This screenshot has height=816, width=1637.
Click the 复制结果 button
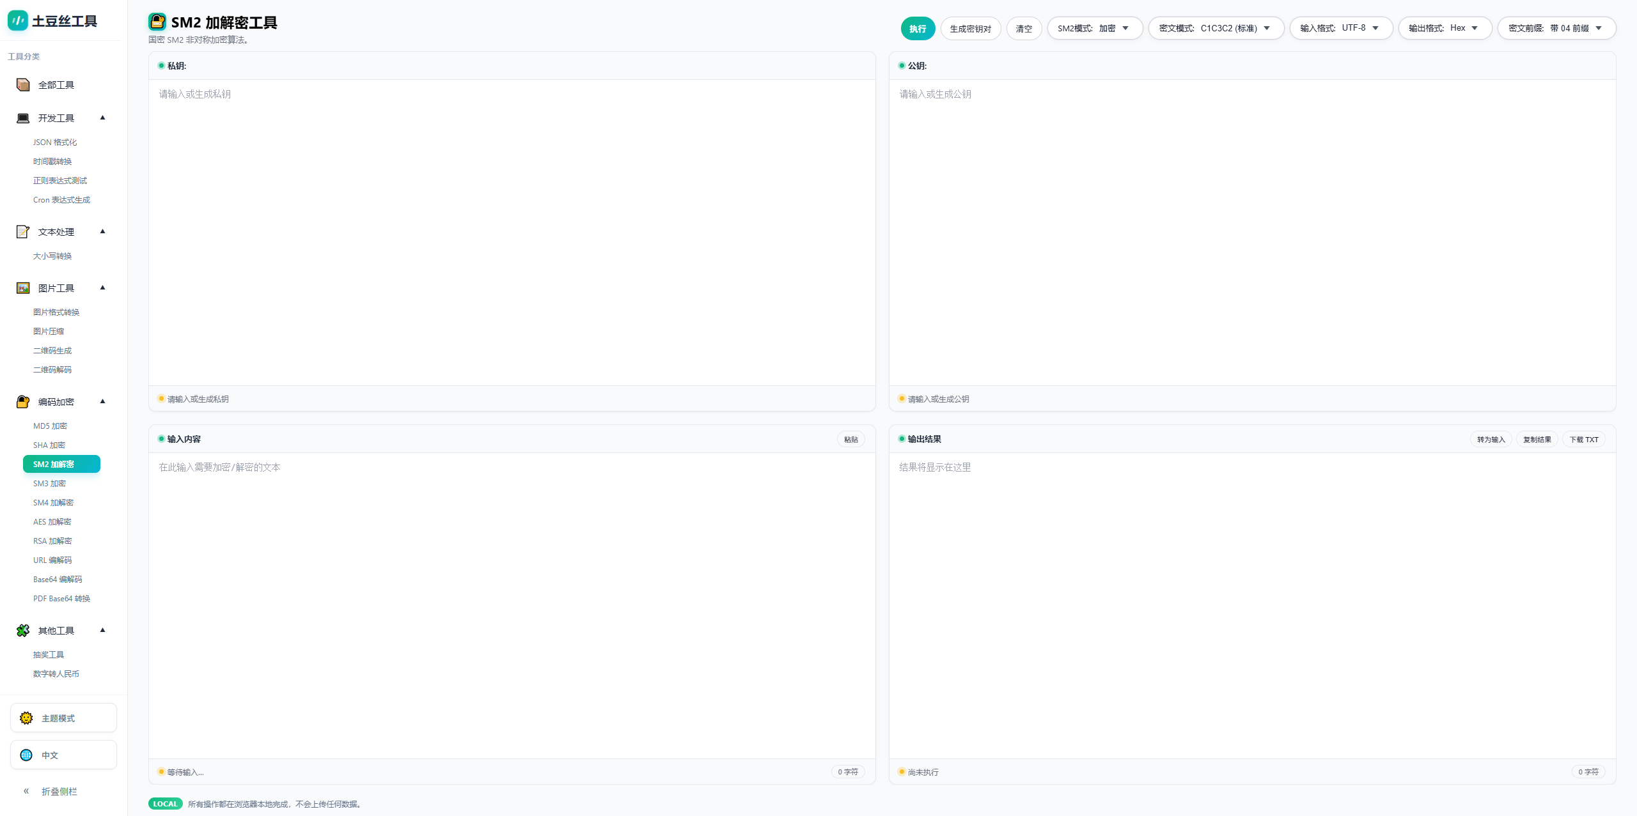[x=1537, y=440]
